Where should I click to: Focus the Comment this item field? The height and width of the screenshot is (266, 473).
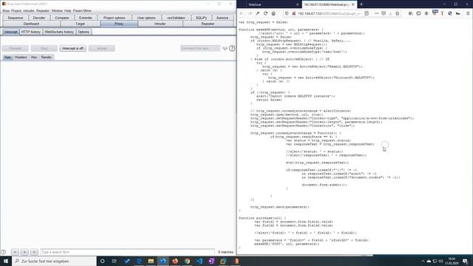tap(200, 48)
